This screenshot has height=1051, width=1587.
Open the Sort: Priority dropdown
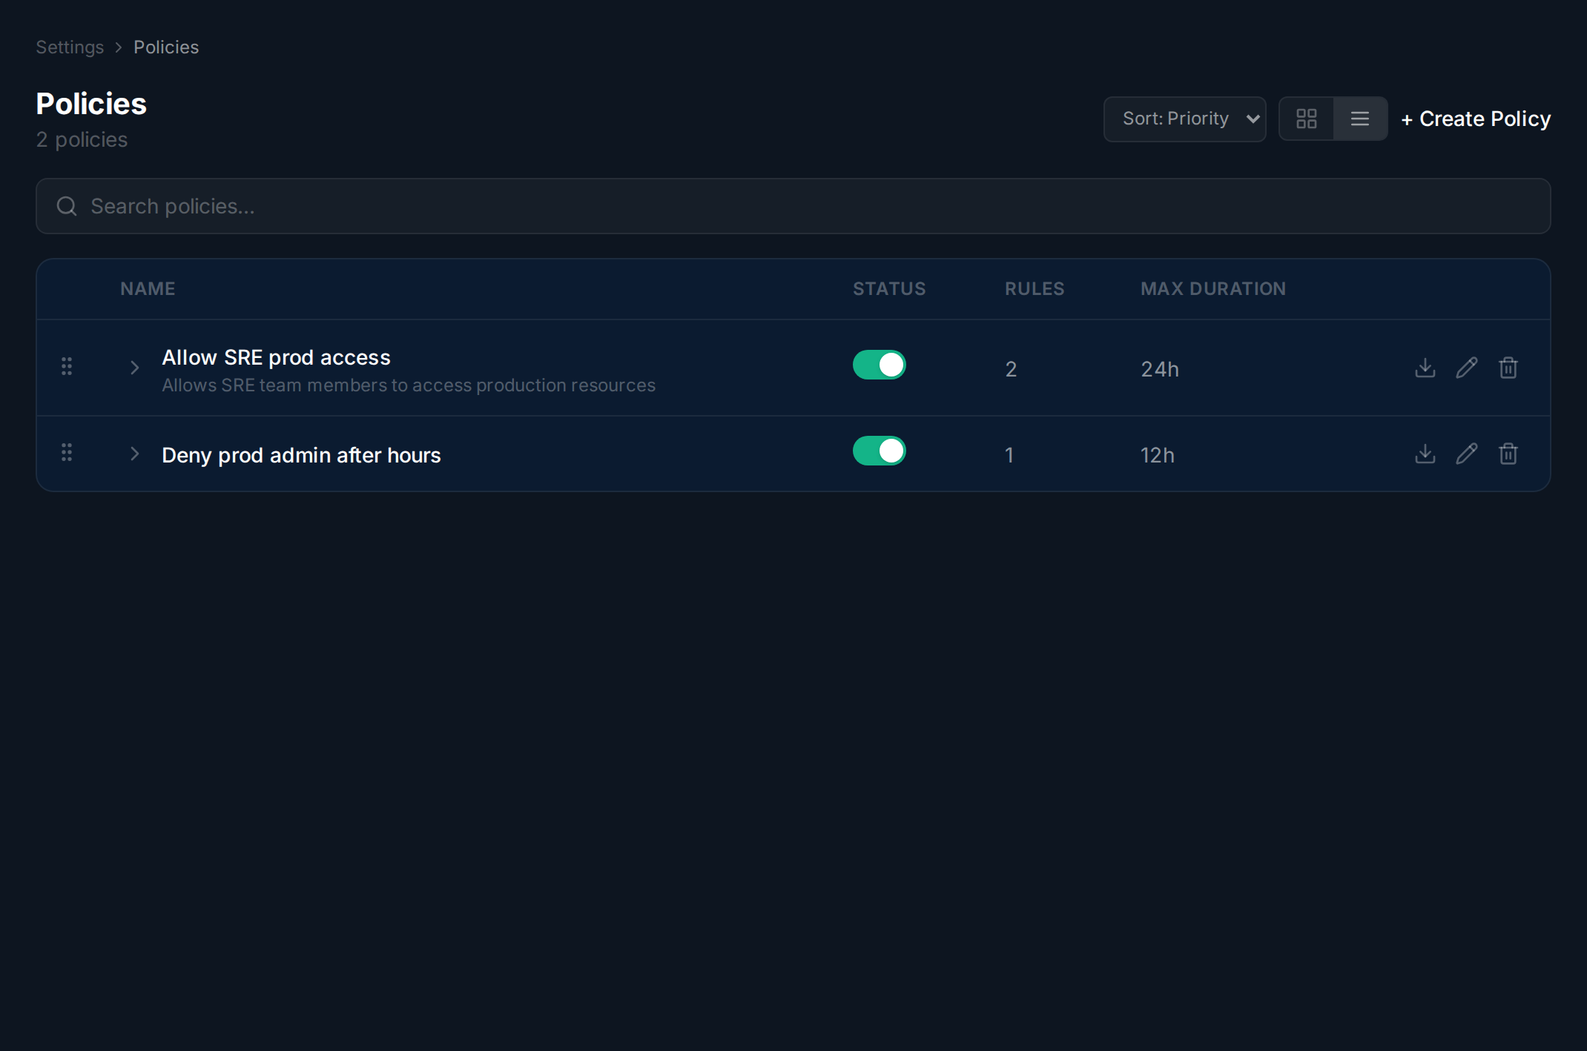click(1185, 119)
